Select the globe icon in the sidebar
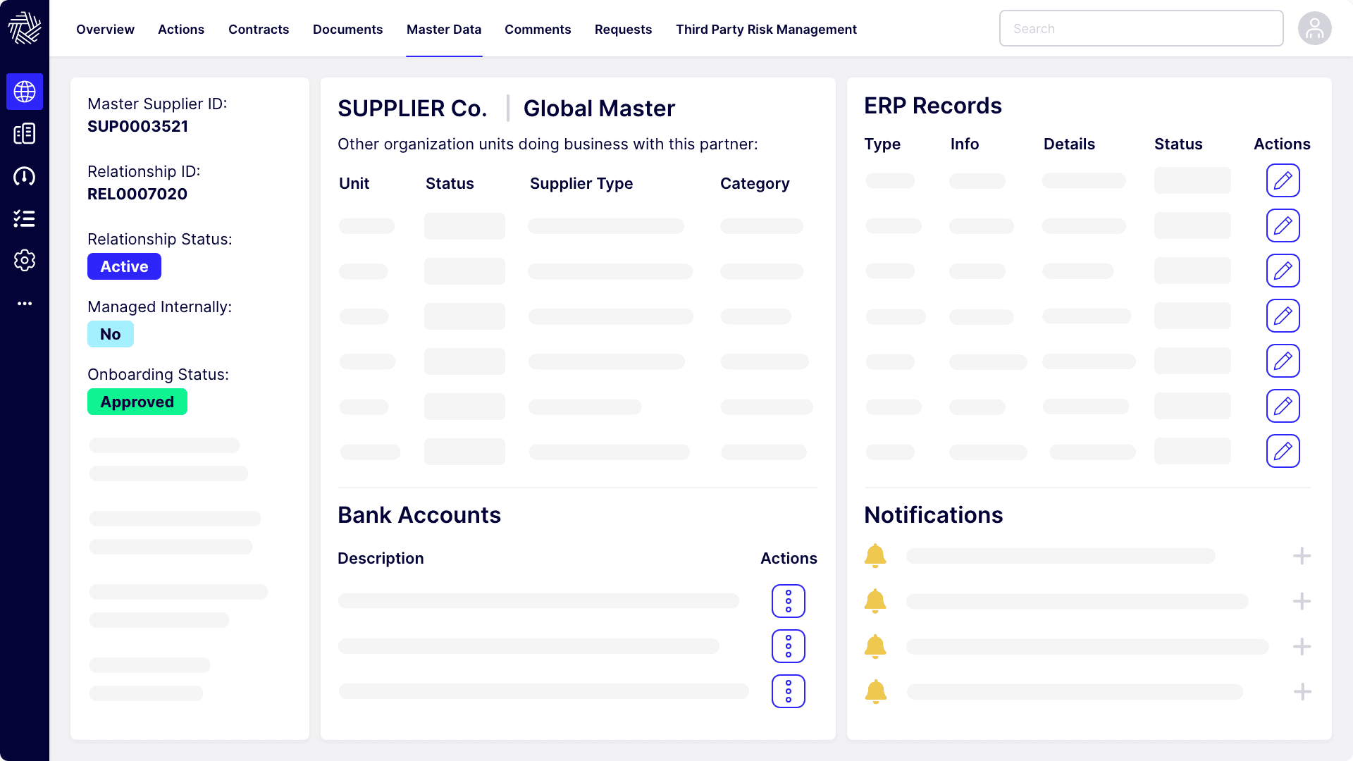Screen dimensions: 1353x761 [x=25, y=92]
